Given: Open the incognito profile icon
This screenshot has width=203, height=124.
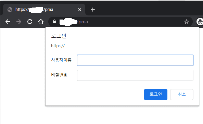Looking at the screenshot, I should point(200,22).
